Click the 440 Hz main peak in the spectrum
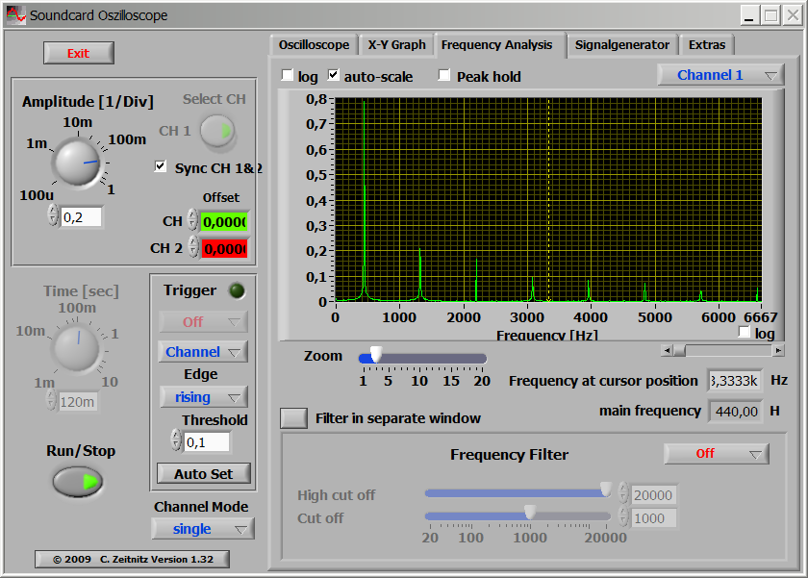Viewport: 808px width, 578px height. (x=365, y=200)
